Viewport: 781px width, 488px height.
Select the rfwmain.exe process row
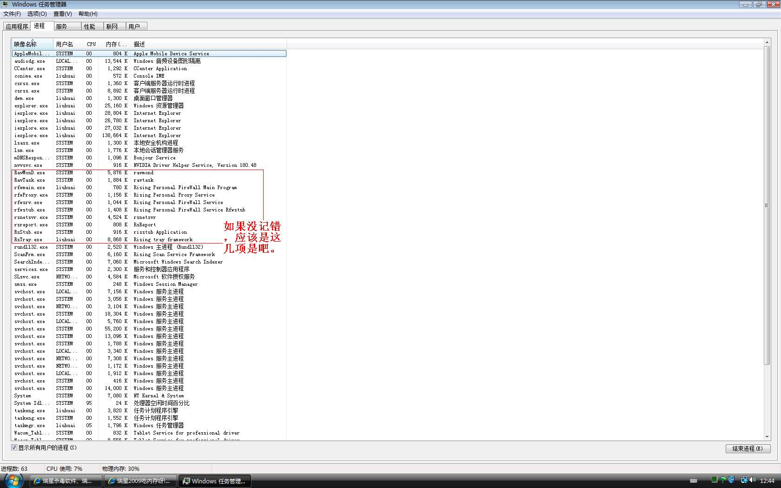pyautogui.click(x=149, y=187)
